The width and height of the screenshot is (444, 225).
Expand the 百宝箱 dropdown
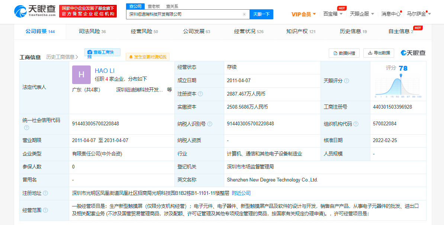coord(333,14)
